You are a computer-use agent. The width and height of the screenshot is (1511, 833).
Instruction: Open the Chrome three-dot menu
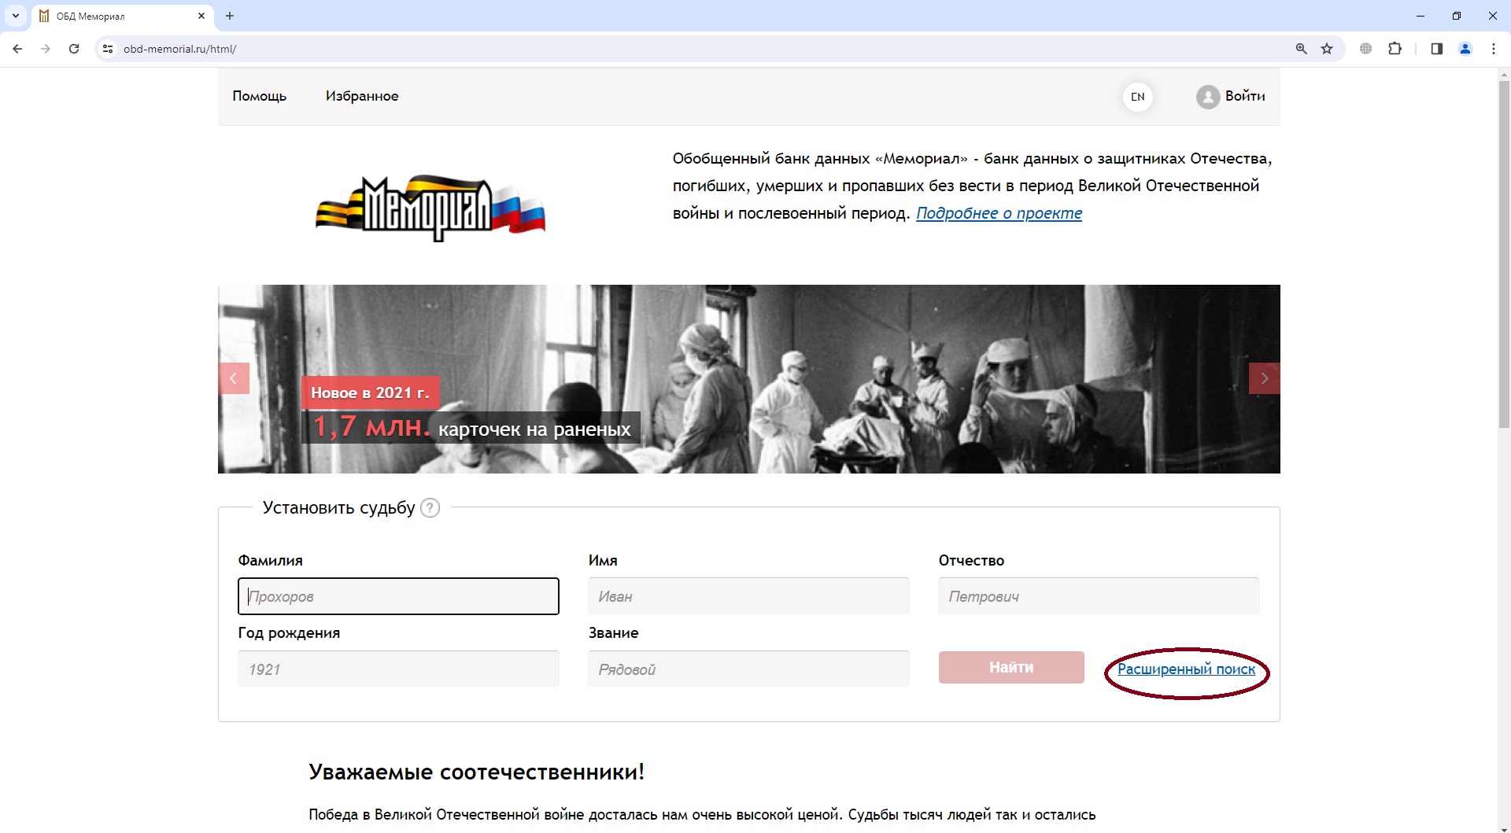(x=1494, y=48)
